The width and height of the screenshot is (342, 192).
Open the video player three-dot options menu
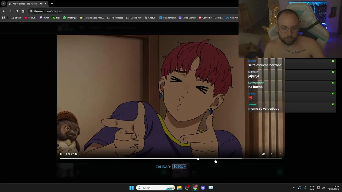281,154
